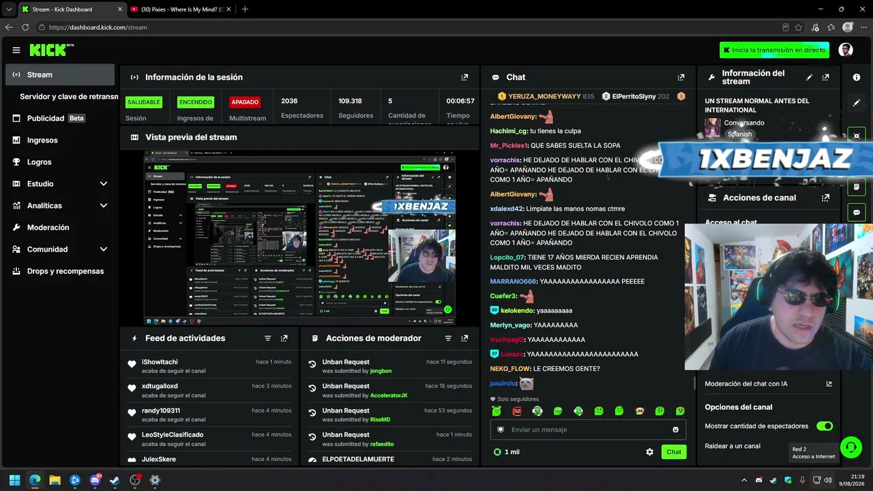
Task: Open jongbon's profile in Unban Request row
Action: (x=381, y=371)
